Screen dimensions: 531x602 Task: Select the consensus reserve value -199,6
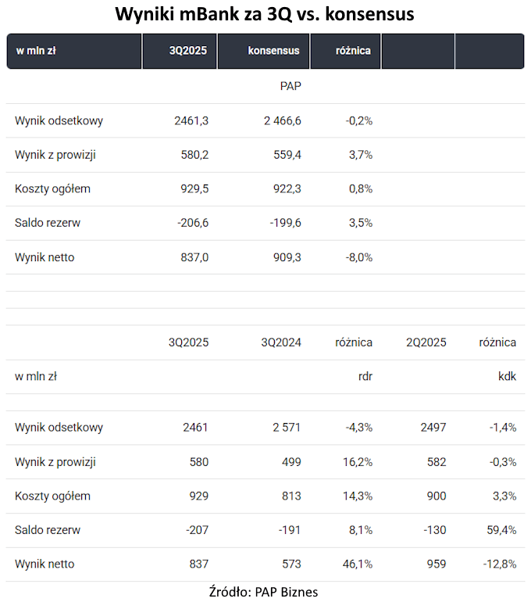click(x=283, y=223)
